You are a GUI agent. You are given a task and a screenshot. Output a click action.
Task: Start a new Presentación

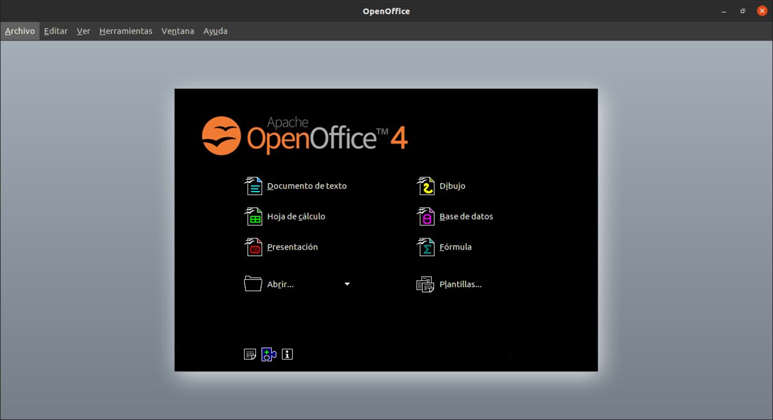pyautogui.click(x=292, y=247)
